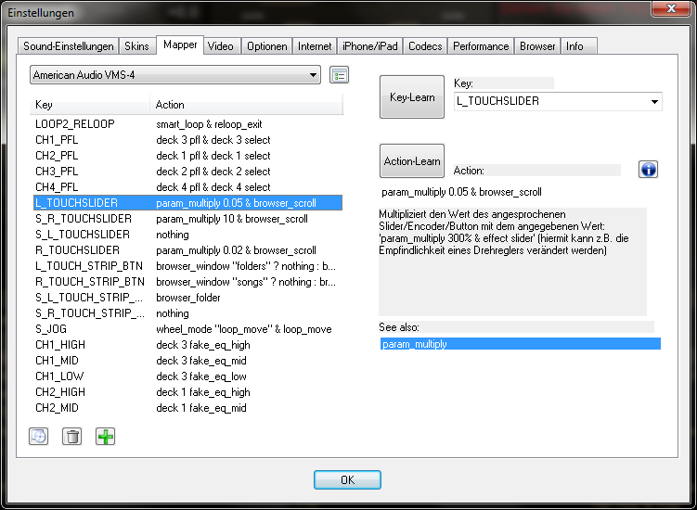Select the highlighted L_TOUCHSLIDER row

coord(188,203)
